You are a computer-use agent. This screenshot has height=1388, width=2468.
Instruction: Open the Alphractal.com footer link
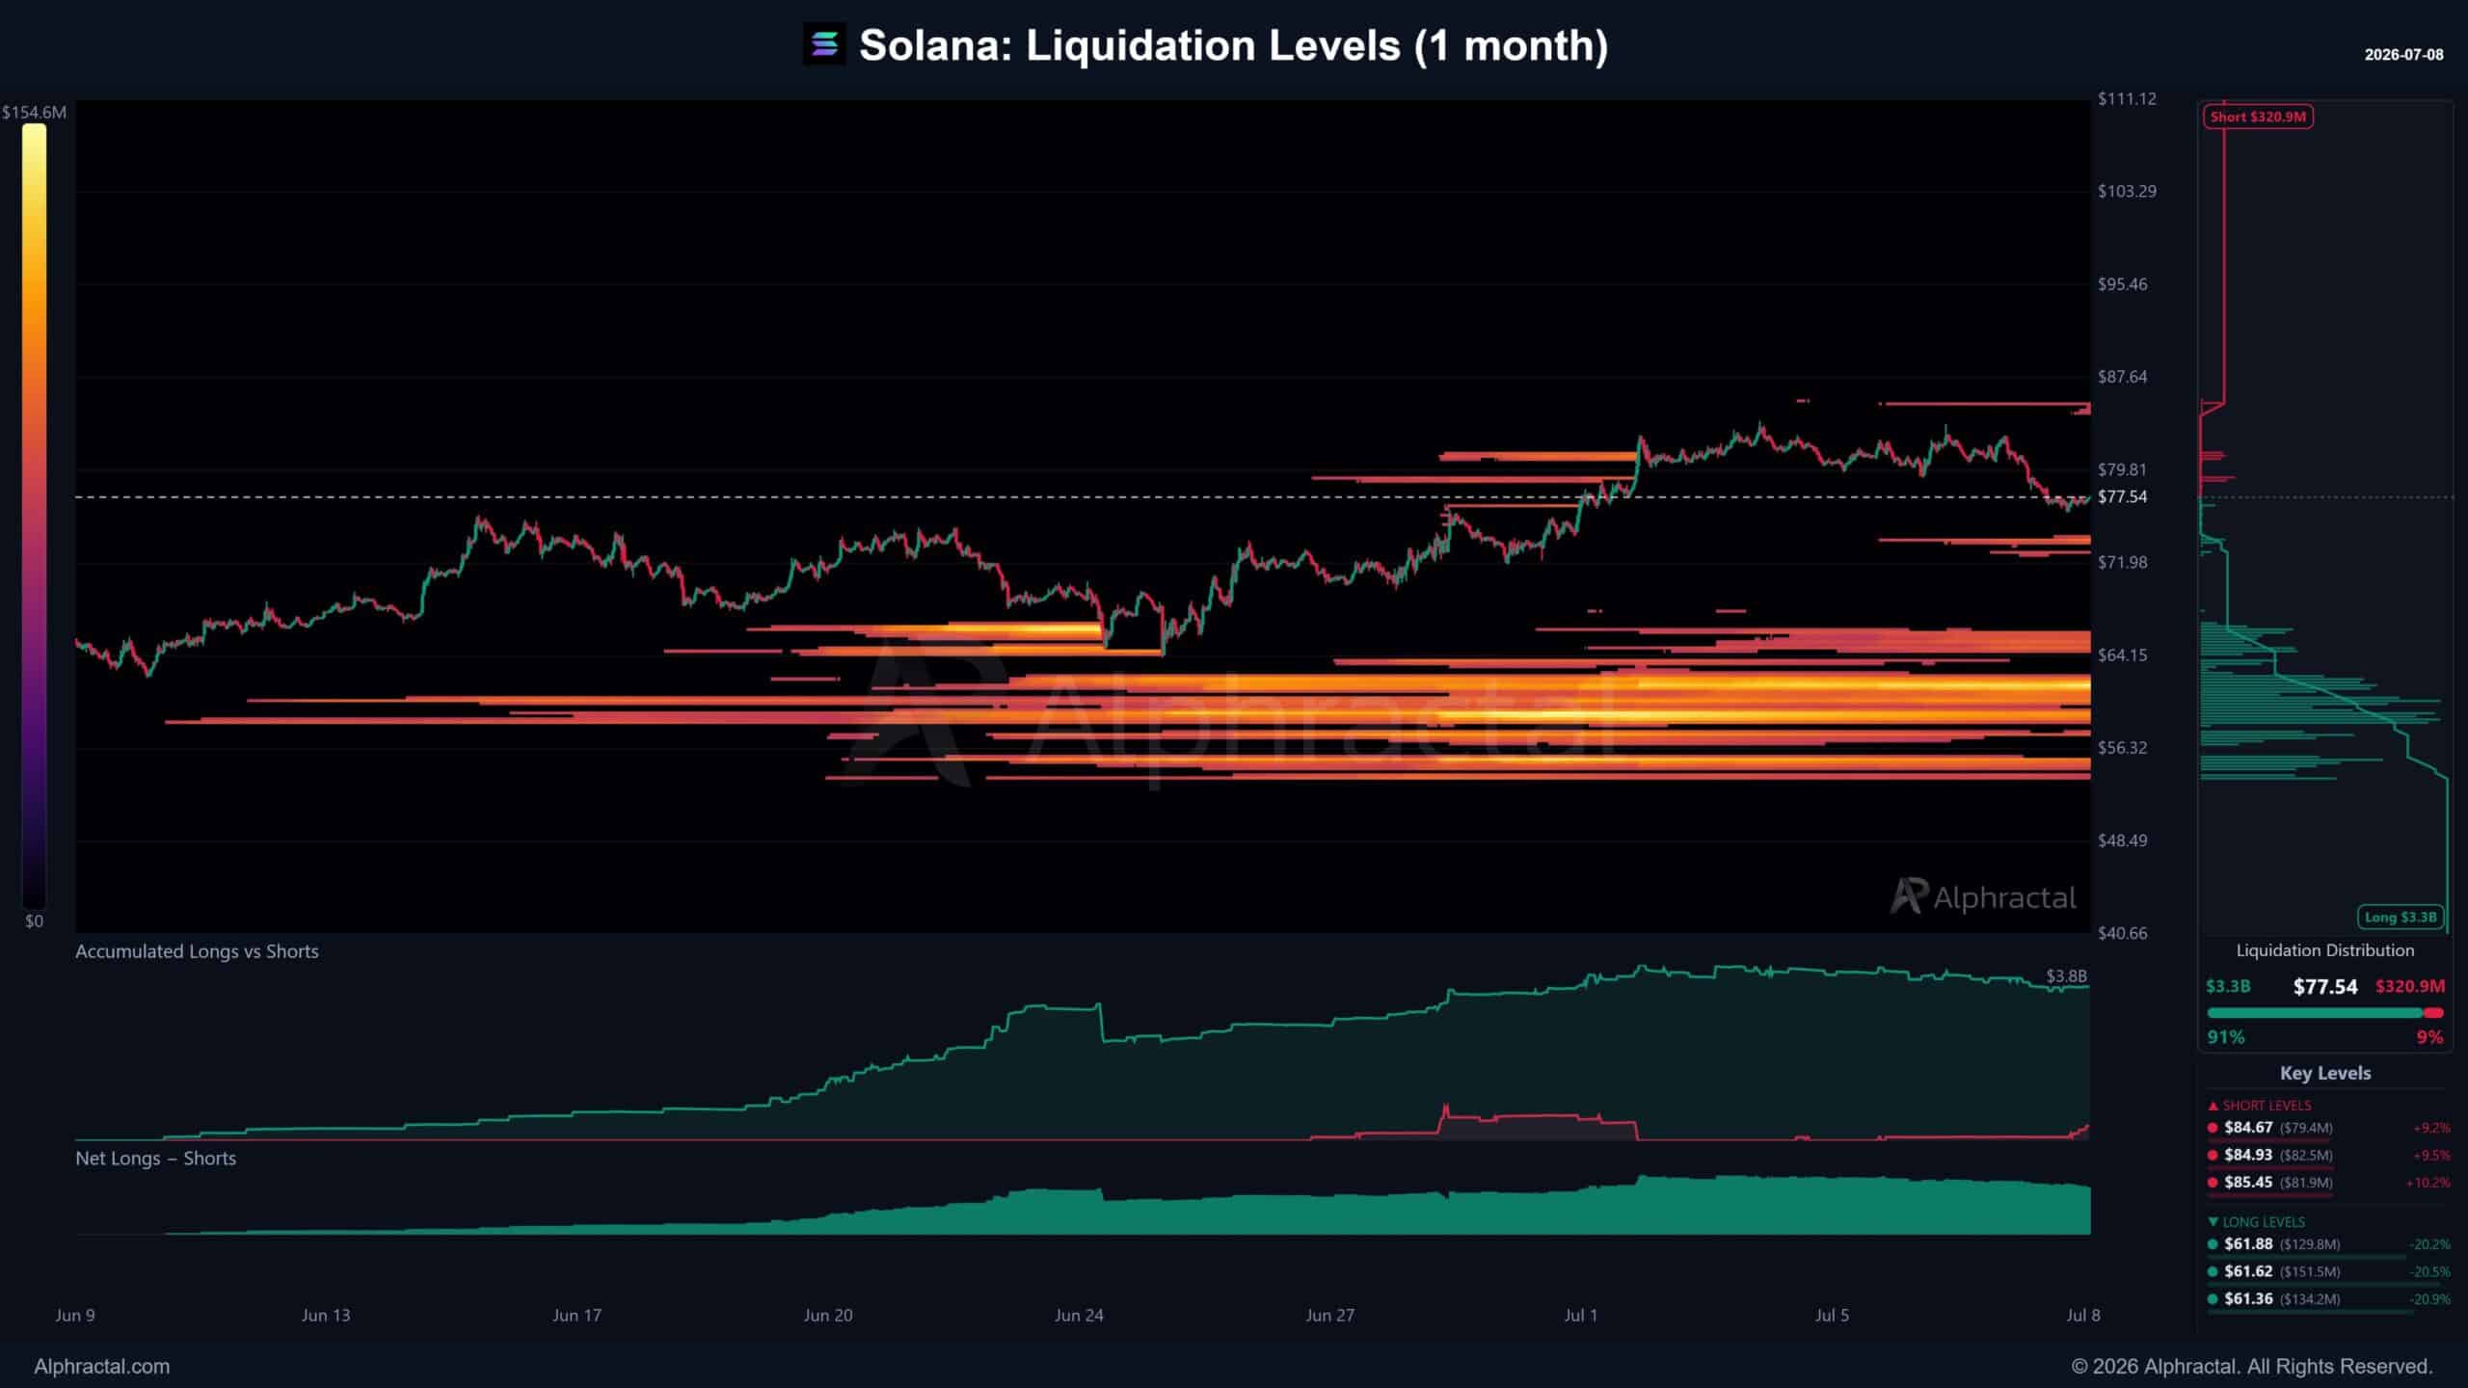(x=102, y=1367)
